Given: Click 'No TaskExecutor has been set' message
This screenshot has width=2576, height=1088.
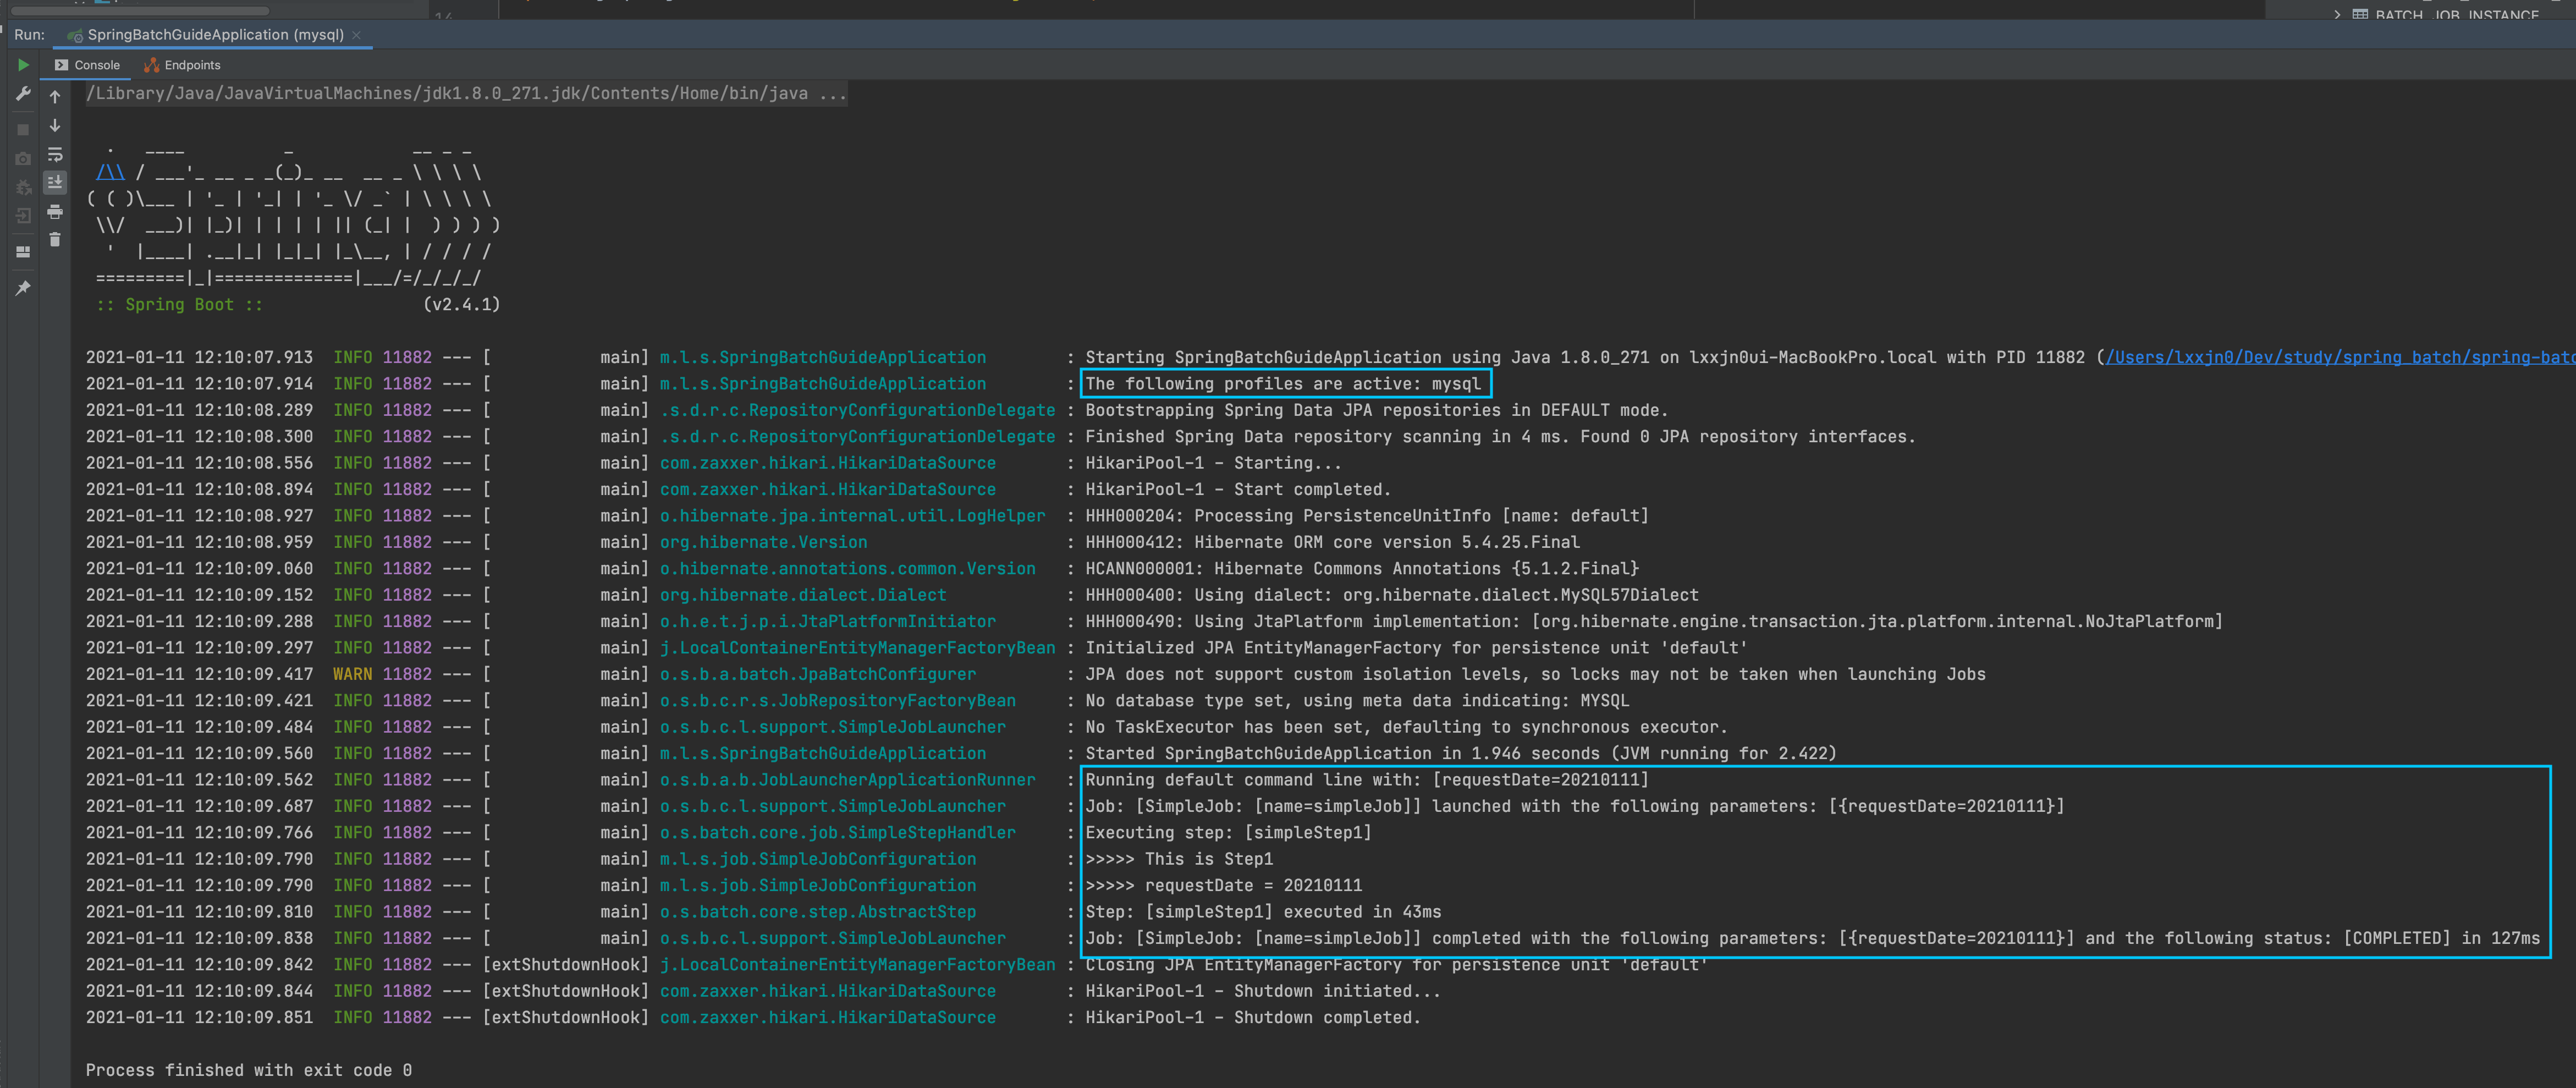Looking at the screenshot, I should click(x=1406, y=728).
